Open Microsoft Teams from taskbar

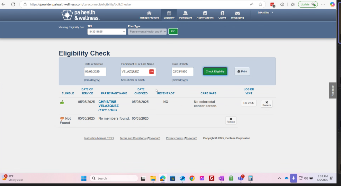[241, 178]
